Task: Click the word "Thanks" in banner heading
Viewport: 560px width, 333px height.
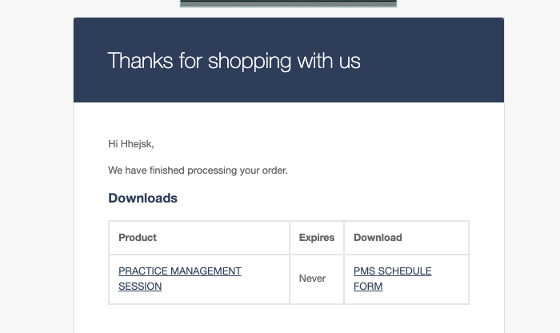Action: (140, 60)
